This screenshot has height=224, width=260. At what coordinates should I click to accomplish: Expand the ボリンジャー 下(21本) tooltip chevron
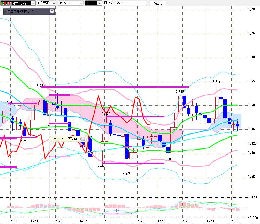tap(83, 139)
